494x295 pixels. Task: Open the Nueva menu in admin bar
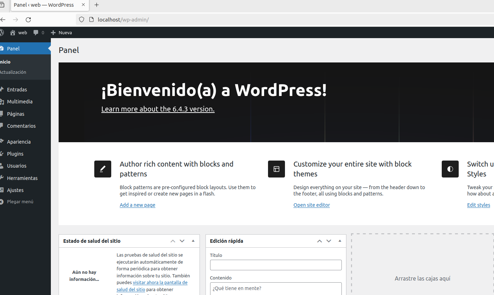tap(61, 32)
